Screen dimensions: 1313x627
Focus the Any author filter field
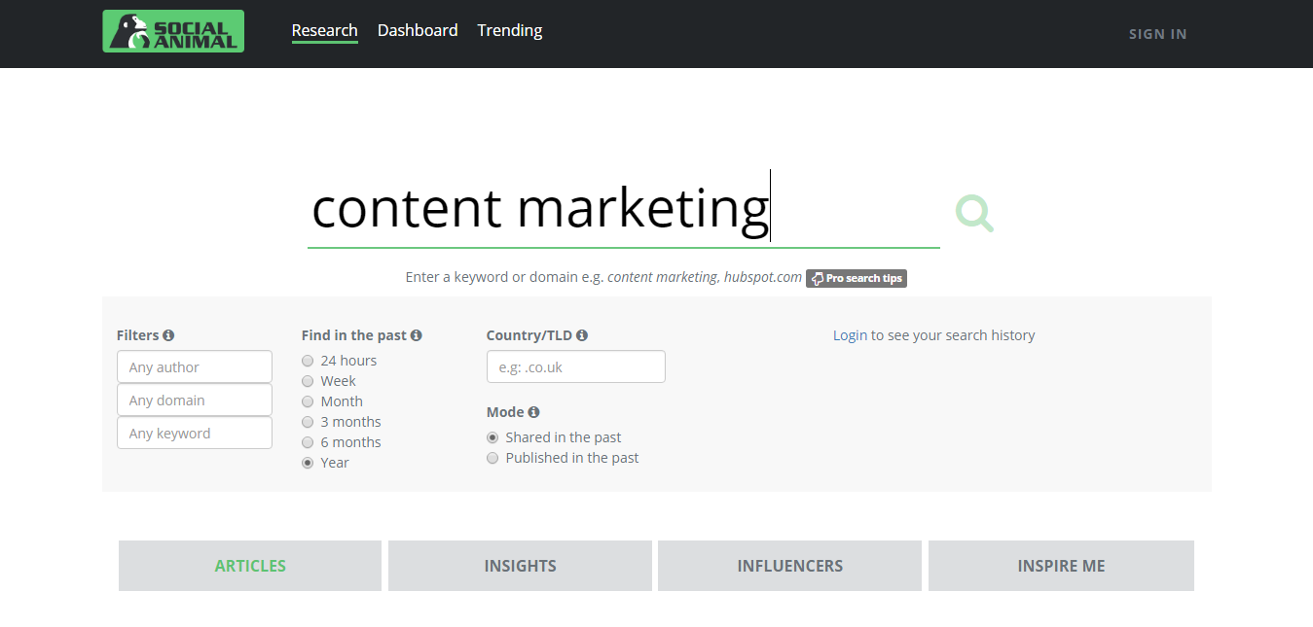pyautogui.click(x=195, y=366)
